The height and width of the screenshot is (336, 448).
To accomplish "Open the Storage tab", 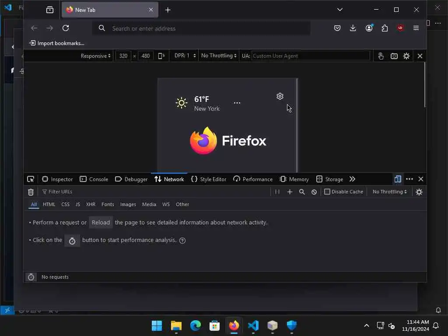I will point(330,179).
